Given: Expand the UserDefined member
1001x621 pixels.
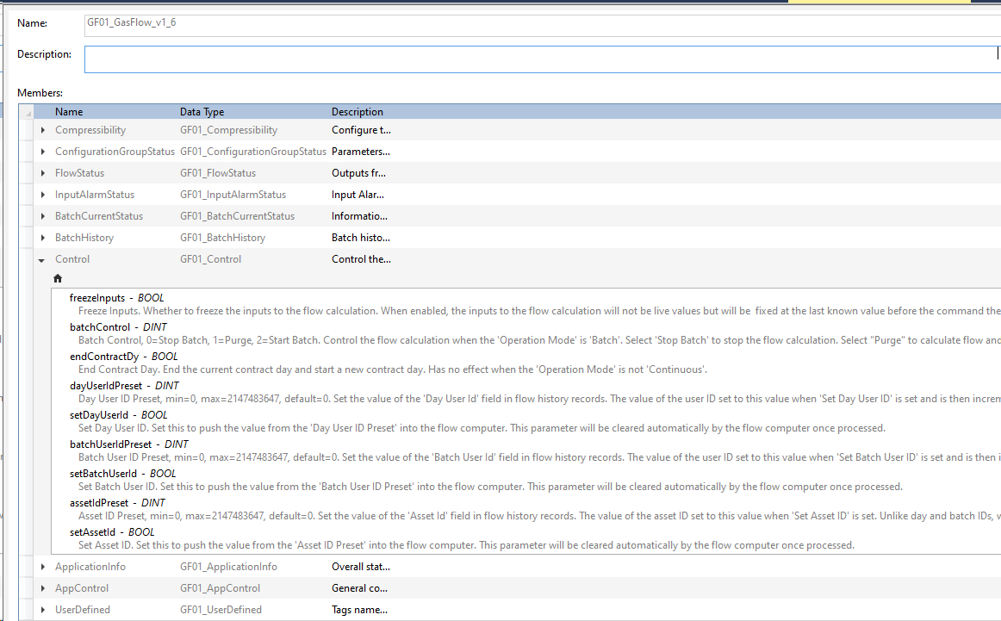Looking at the screenshot, I should click(43, 610).
